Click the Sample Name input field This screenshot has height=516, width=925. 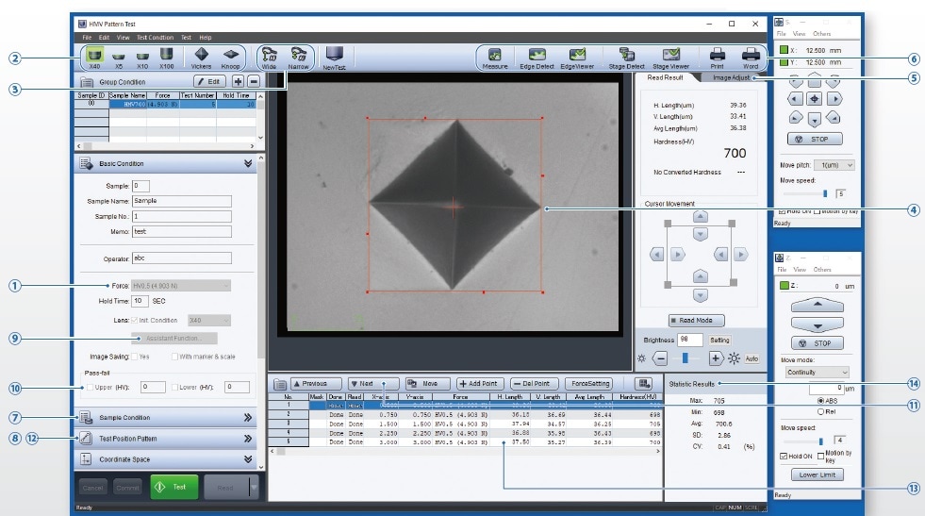pyautogui.click(x=181, y=201)
